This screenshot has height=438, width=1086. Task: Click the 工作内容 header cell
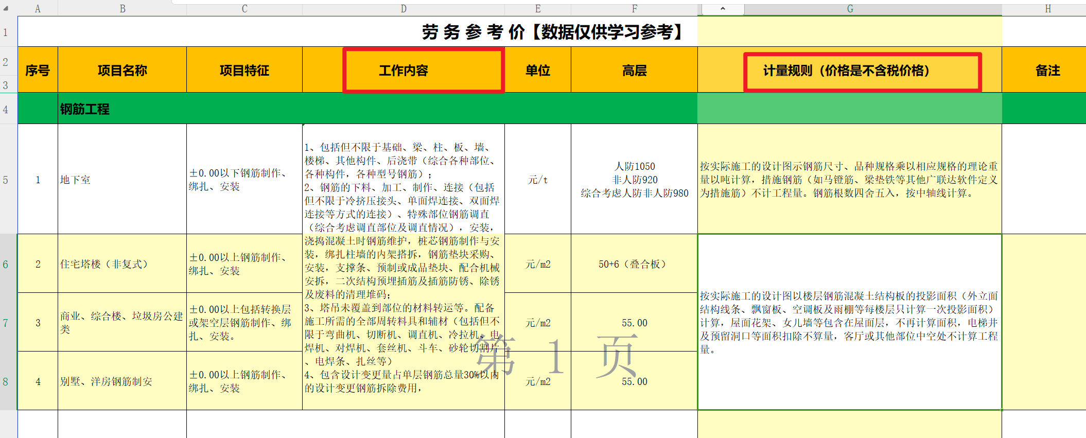(404, 70)
